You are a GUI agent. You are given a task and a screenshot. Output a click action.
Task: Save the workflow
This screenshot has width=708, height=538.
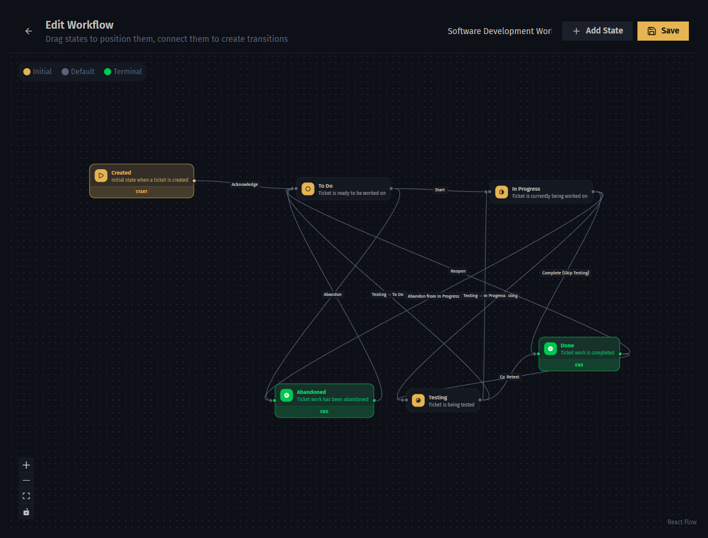click(663, 31)
